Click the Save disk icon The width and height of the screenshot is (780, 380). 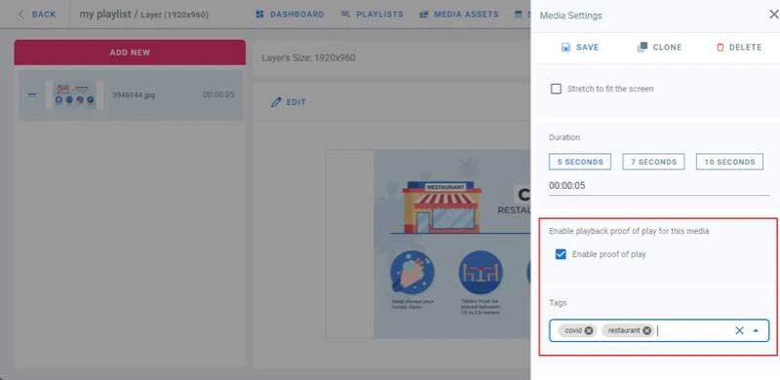pos(565,48)
